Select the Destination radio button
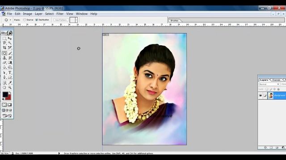 click(x=37, y=20)
